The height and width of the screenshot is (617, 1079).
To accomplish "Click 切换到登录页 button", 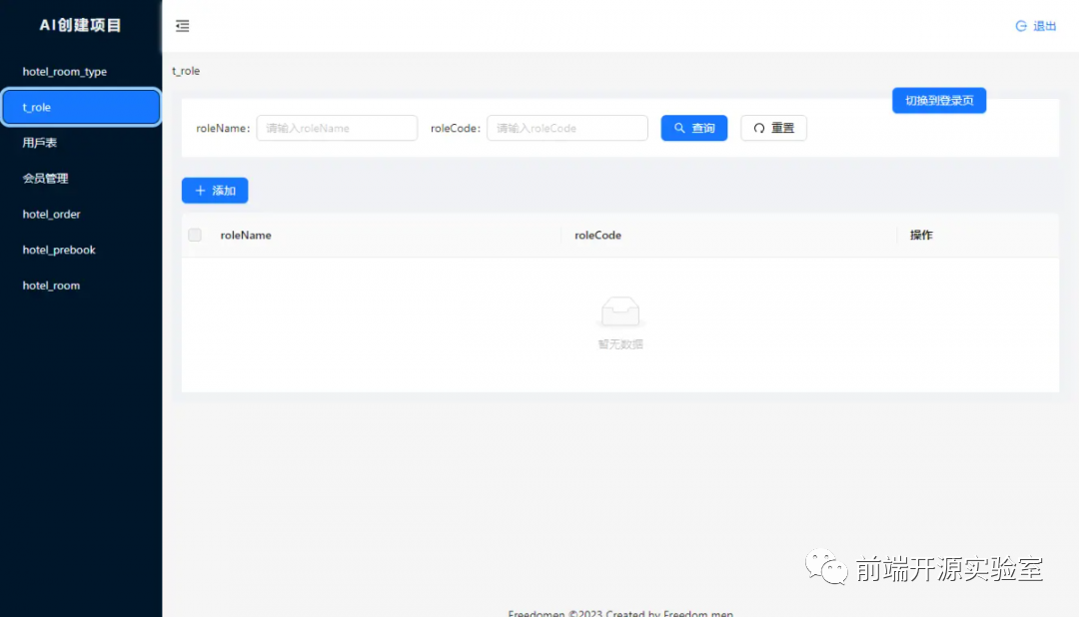I will [938, 101].
